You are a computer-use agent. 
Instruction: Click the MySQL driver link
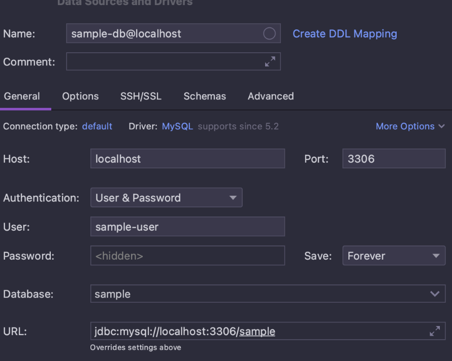click(178, 126)
